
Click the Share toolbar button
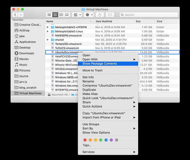click(x=100, y=15)
